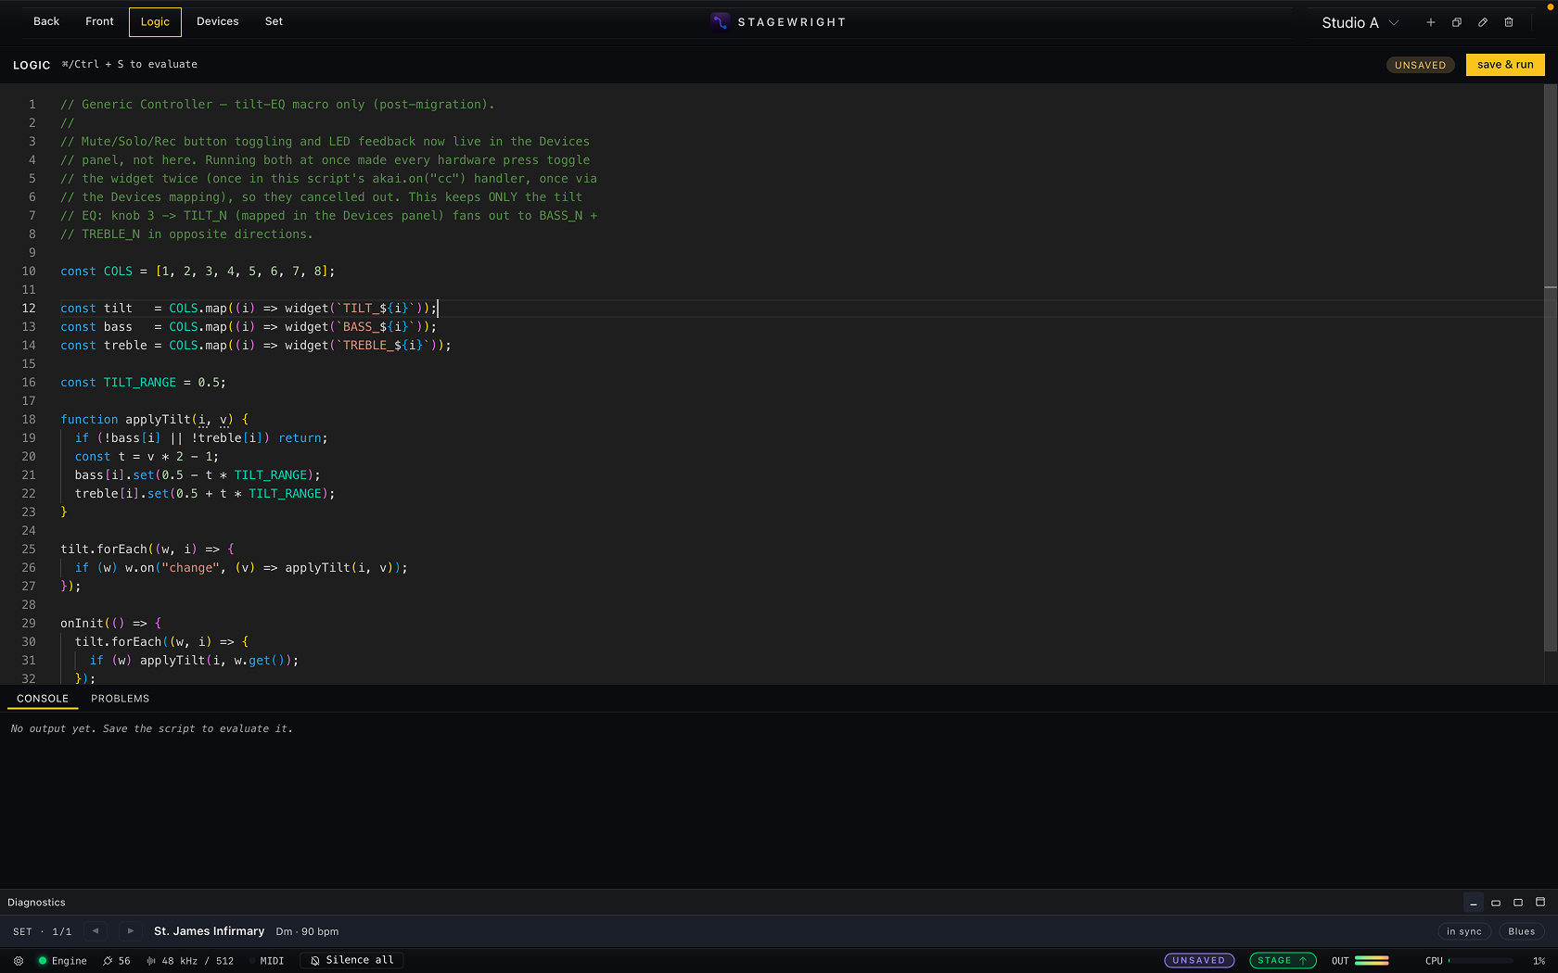Click the LOGIC heading label

click(32, 65)
